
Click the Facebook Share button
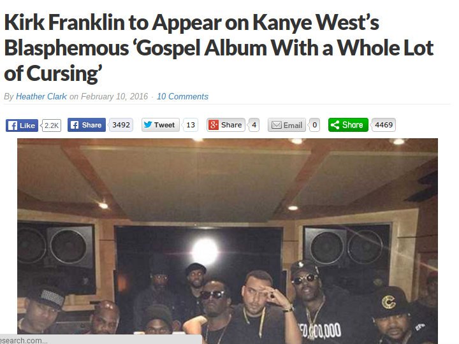[x=87, y=125]
